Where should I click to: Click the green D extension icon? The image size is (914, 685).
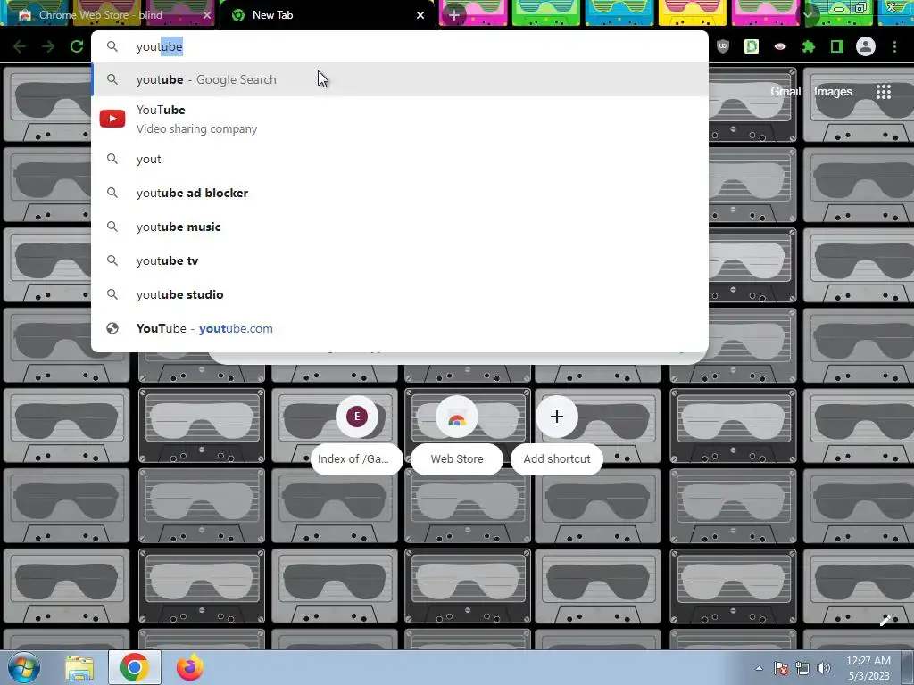click(x=752, y=46)
